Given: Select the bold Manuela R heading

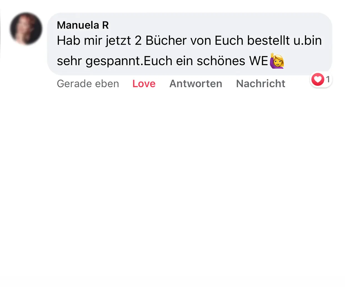Looking at the screenshot, I should (x=83, y=25).
